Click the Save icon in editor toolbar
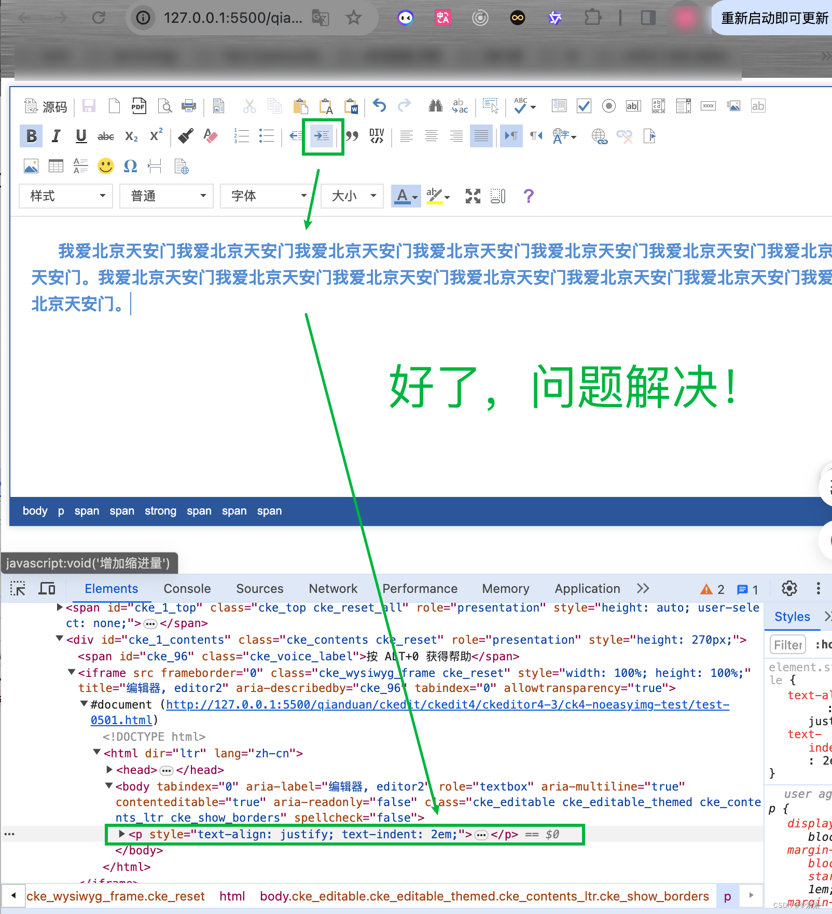The height and width of the screenshot is (914, 832). point(89,106)
